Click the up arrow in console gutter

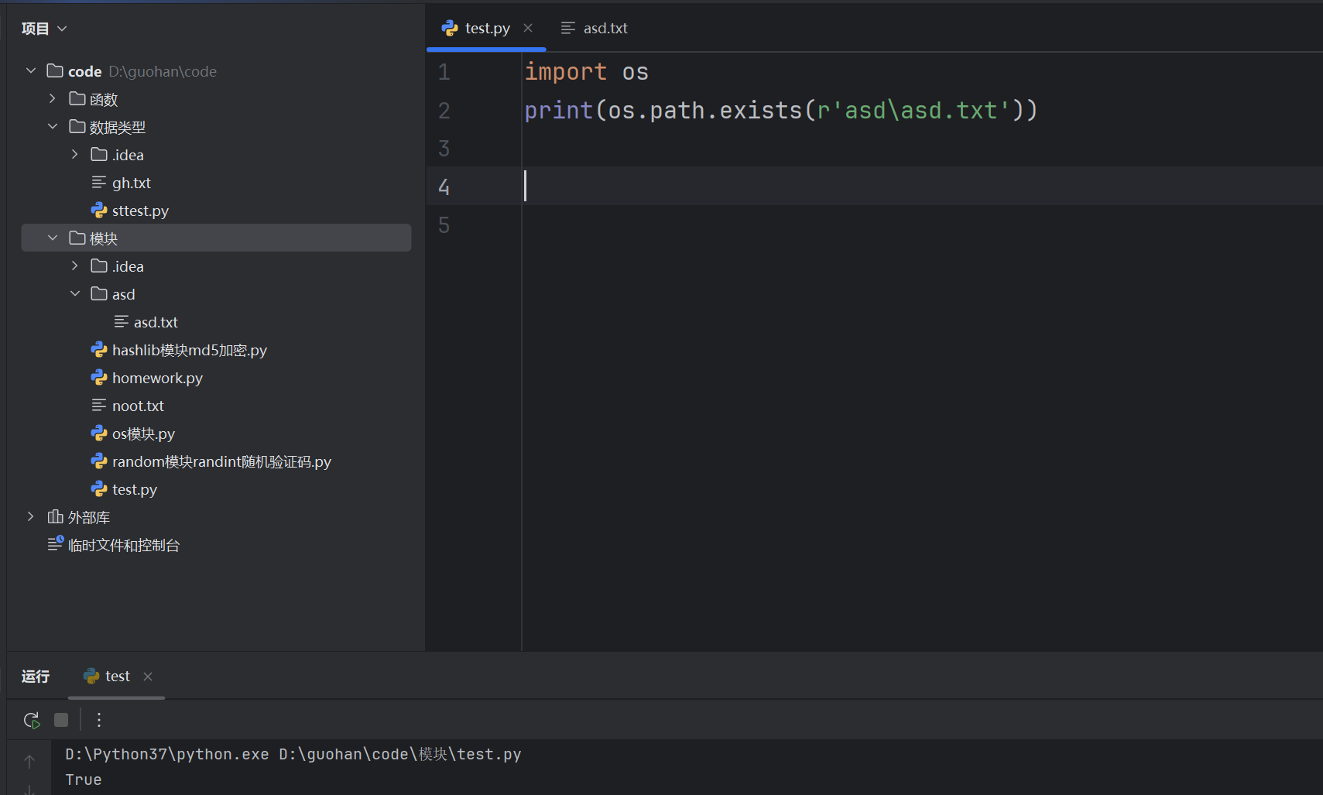point(29,762)
